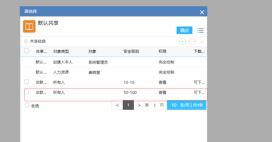Go to the previous page arrow

(117, 105)
